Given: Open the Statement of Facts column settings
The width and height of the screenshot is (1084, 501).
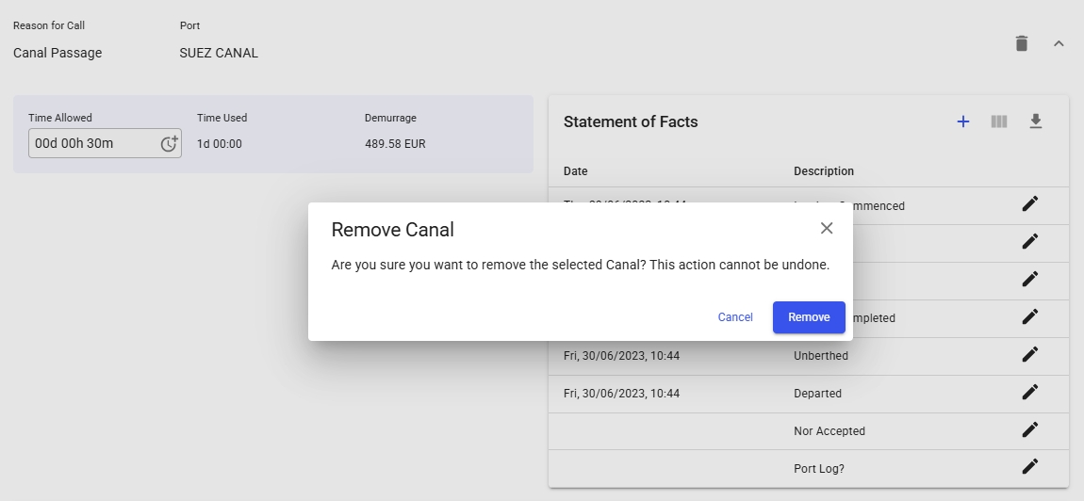Looking at the screenshot, I should 999,121.
